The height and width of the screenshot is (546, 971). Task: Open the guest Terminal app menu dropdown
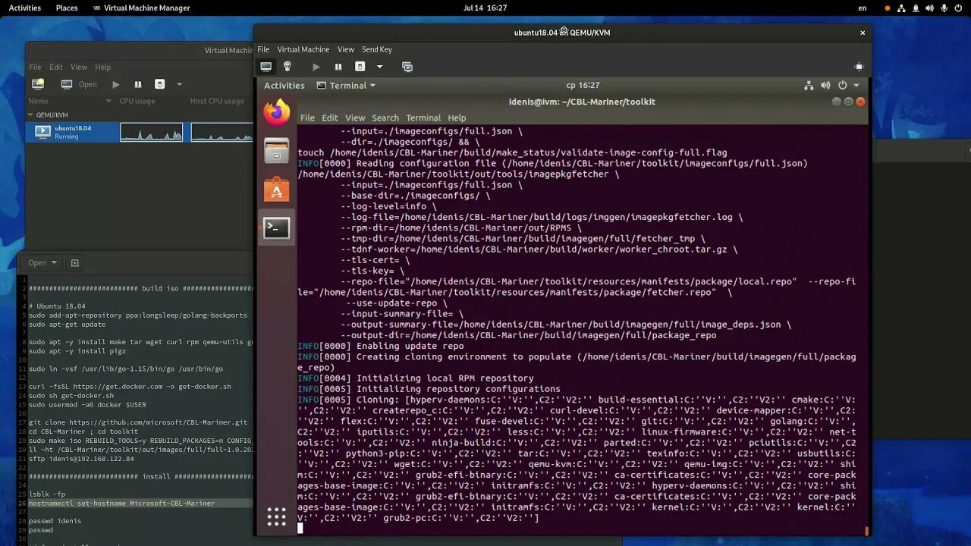click(x=346, y=86)
